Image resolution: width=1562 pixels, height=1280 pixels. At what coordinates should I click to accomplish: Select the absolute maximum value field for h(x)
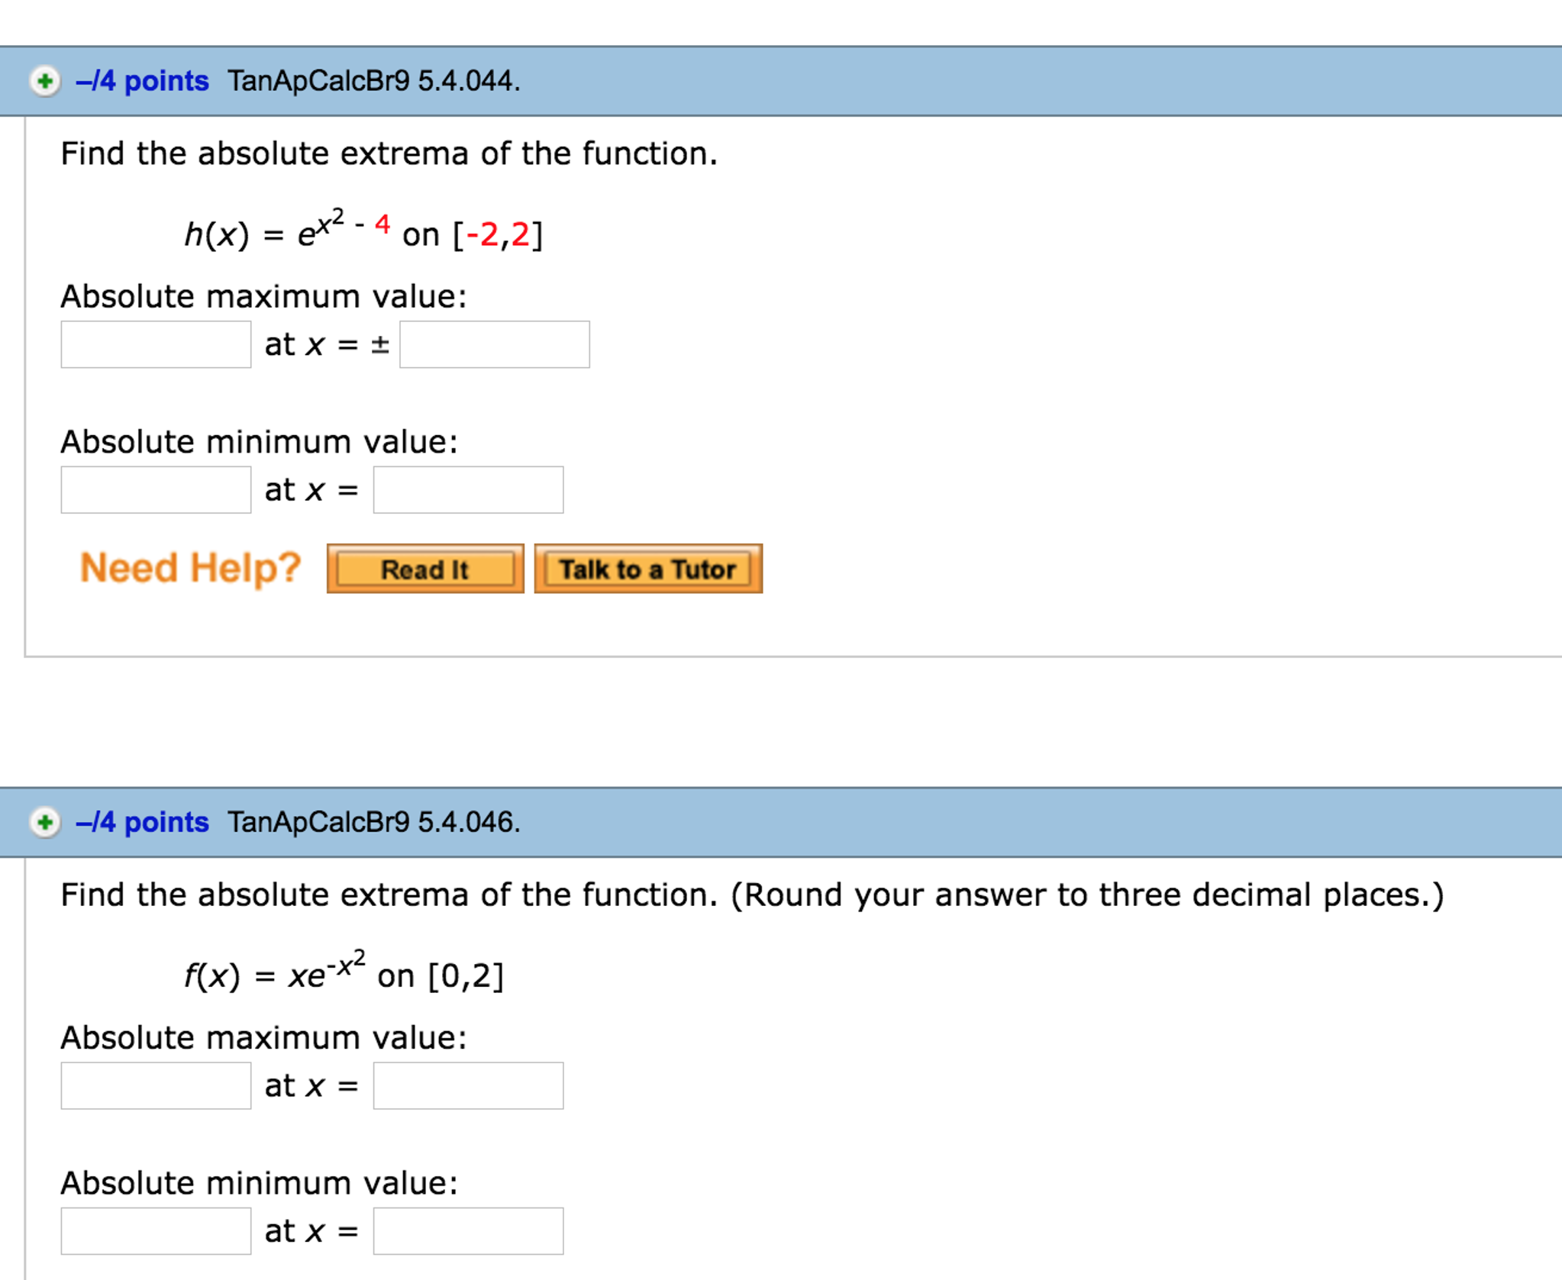(155, 345)
